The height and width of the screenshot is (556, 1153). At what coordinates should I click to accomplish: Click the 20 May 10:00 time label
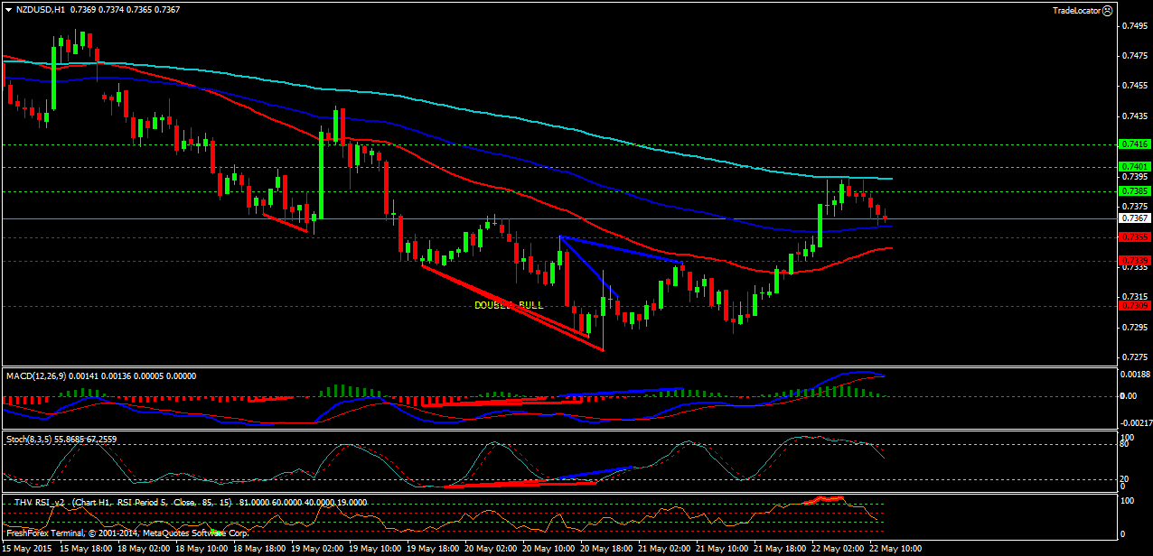[x=548, y=549]
